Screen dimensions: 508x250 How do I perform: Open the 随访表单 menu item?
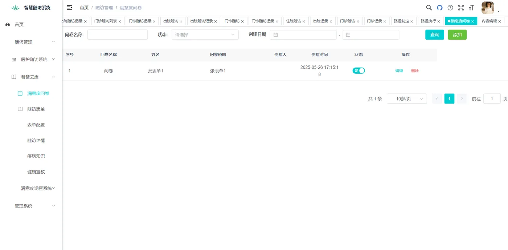tap(36, 109)
